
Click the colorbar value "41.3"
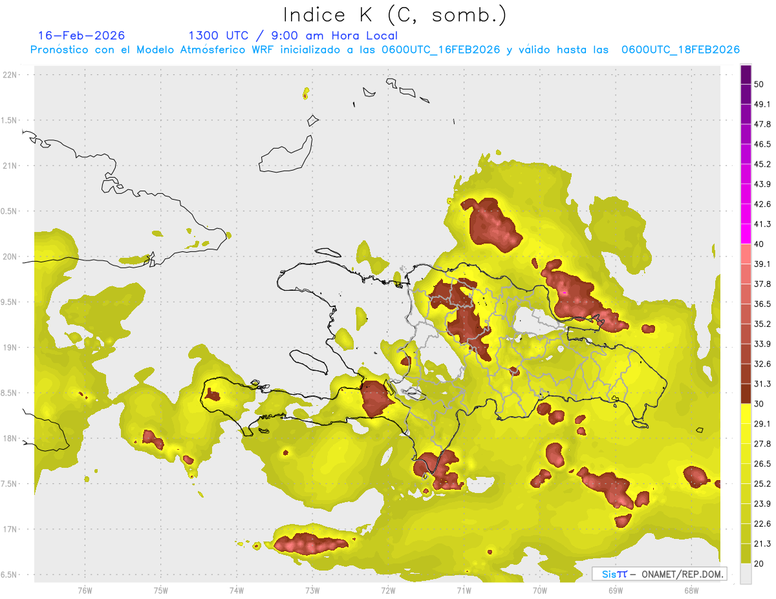[x=762, y=224]
